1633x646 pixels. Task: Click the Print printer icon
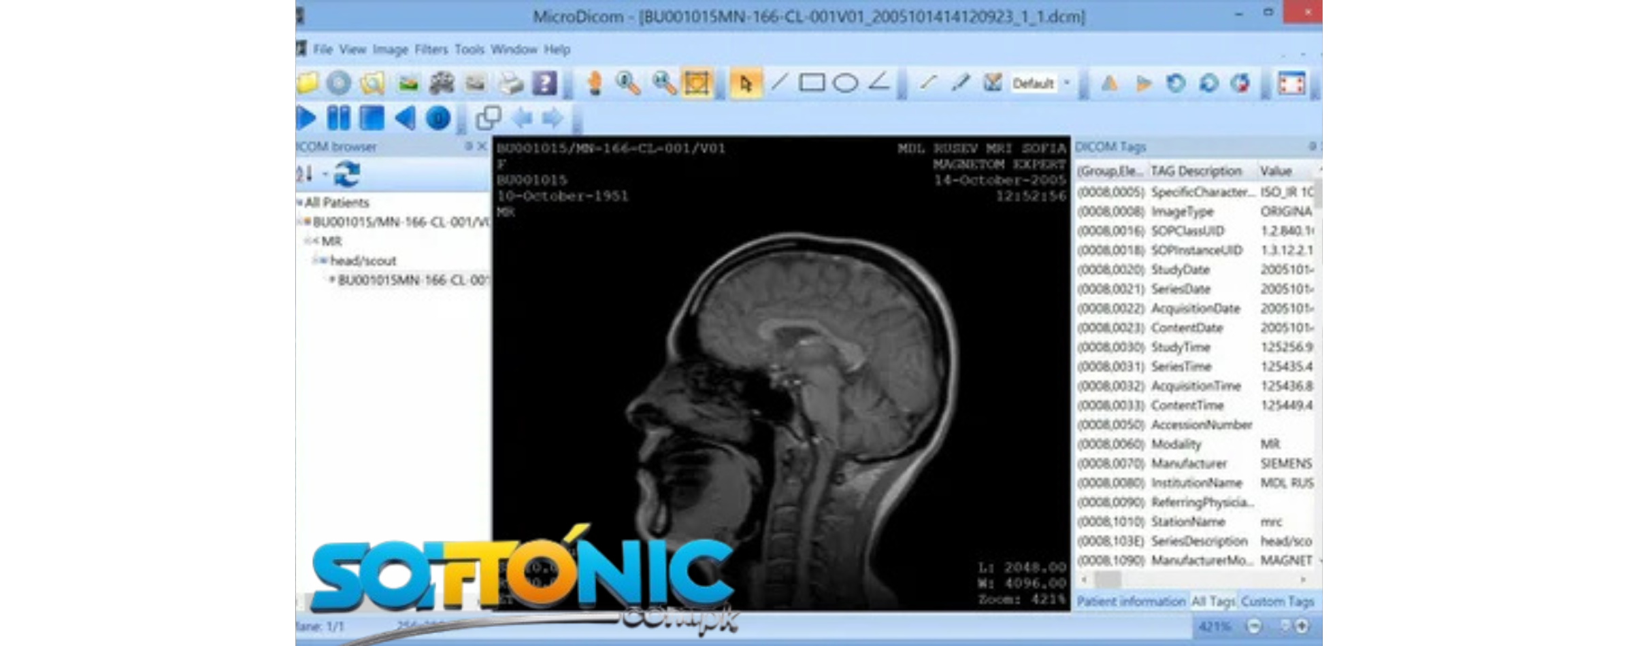[510, 84]
